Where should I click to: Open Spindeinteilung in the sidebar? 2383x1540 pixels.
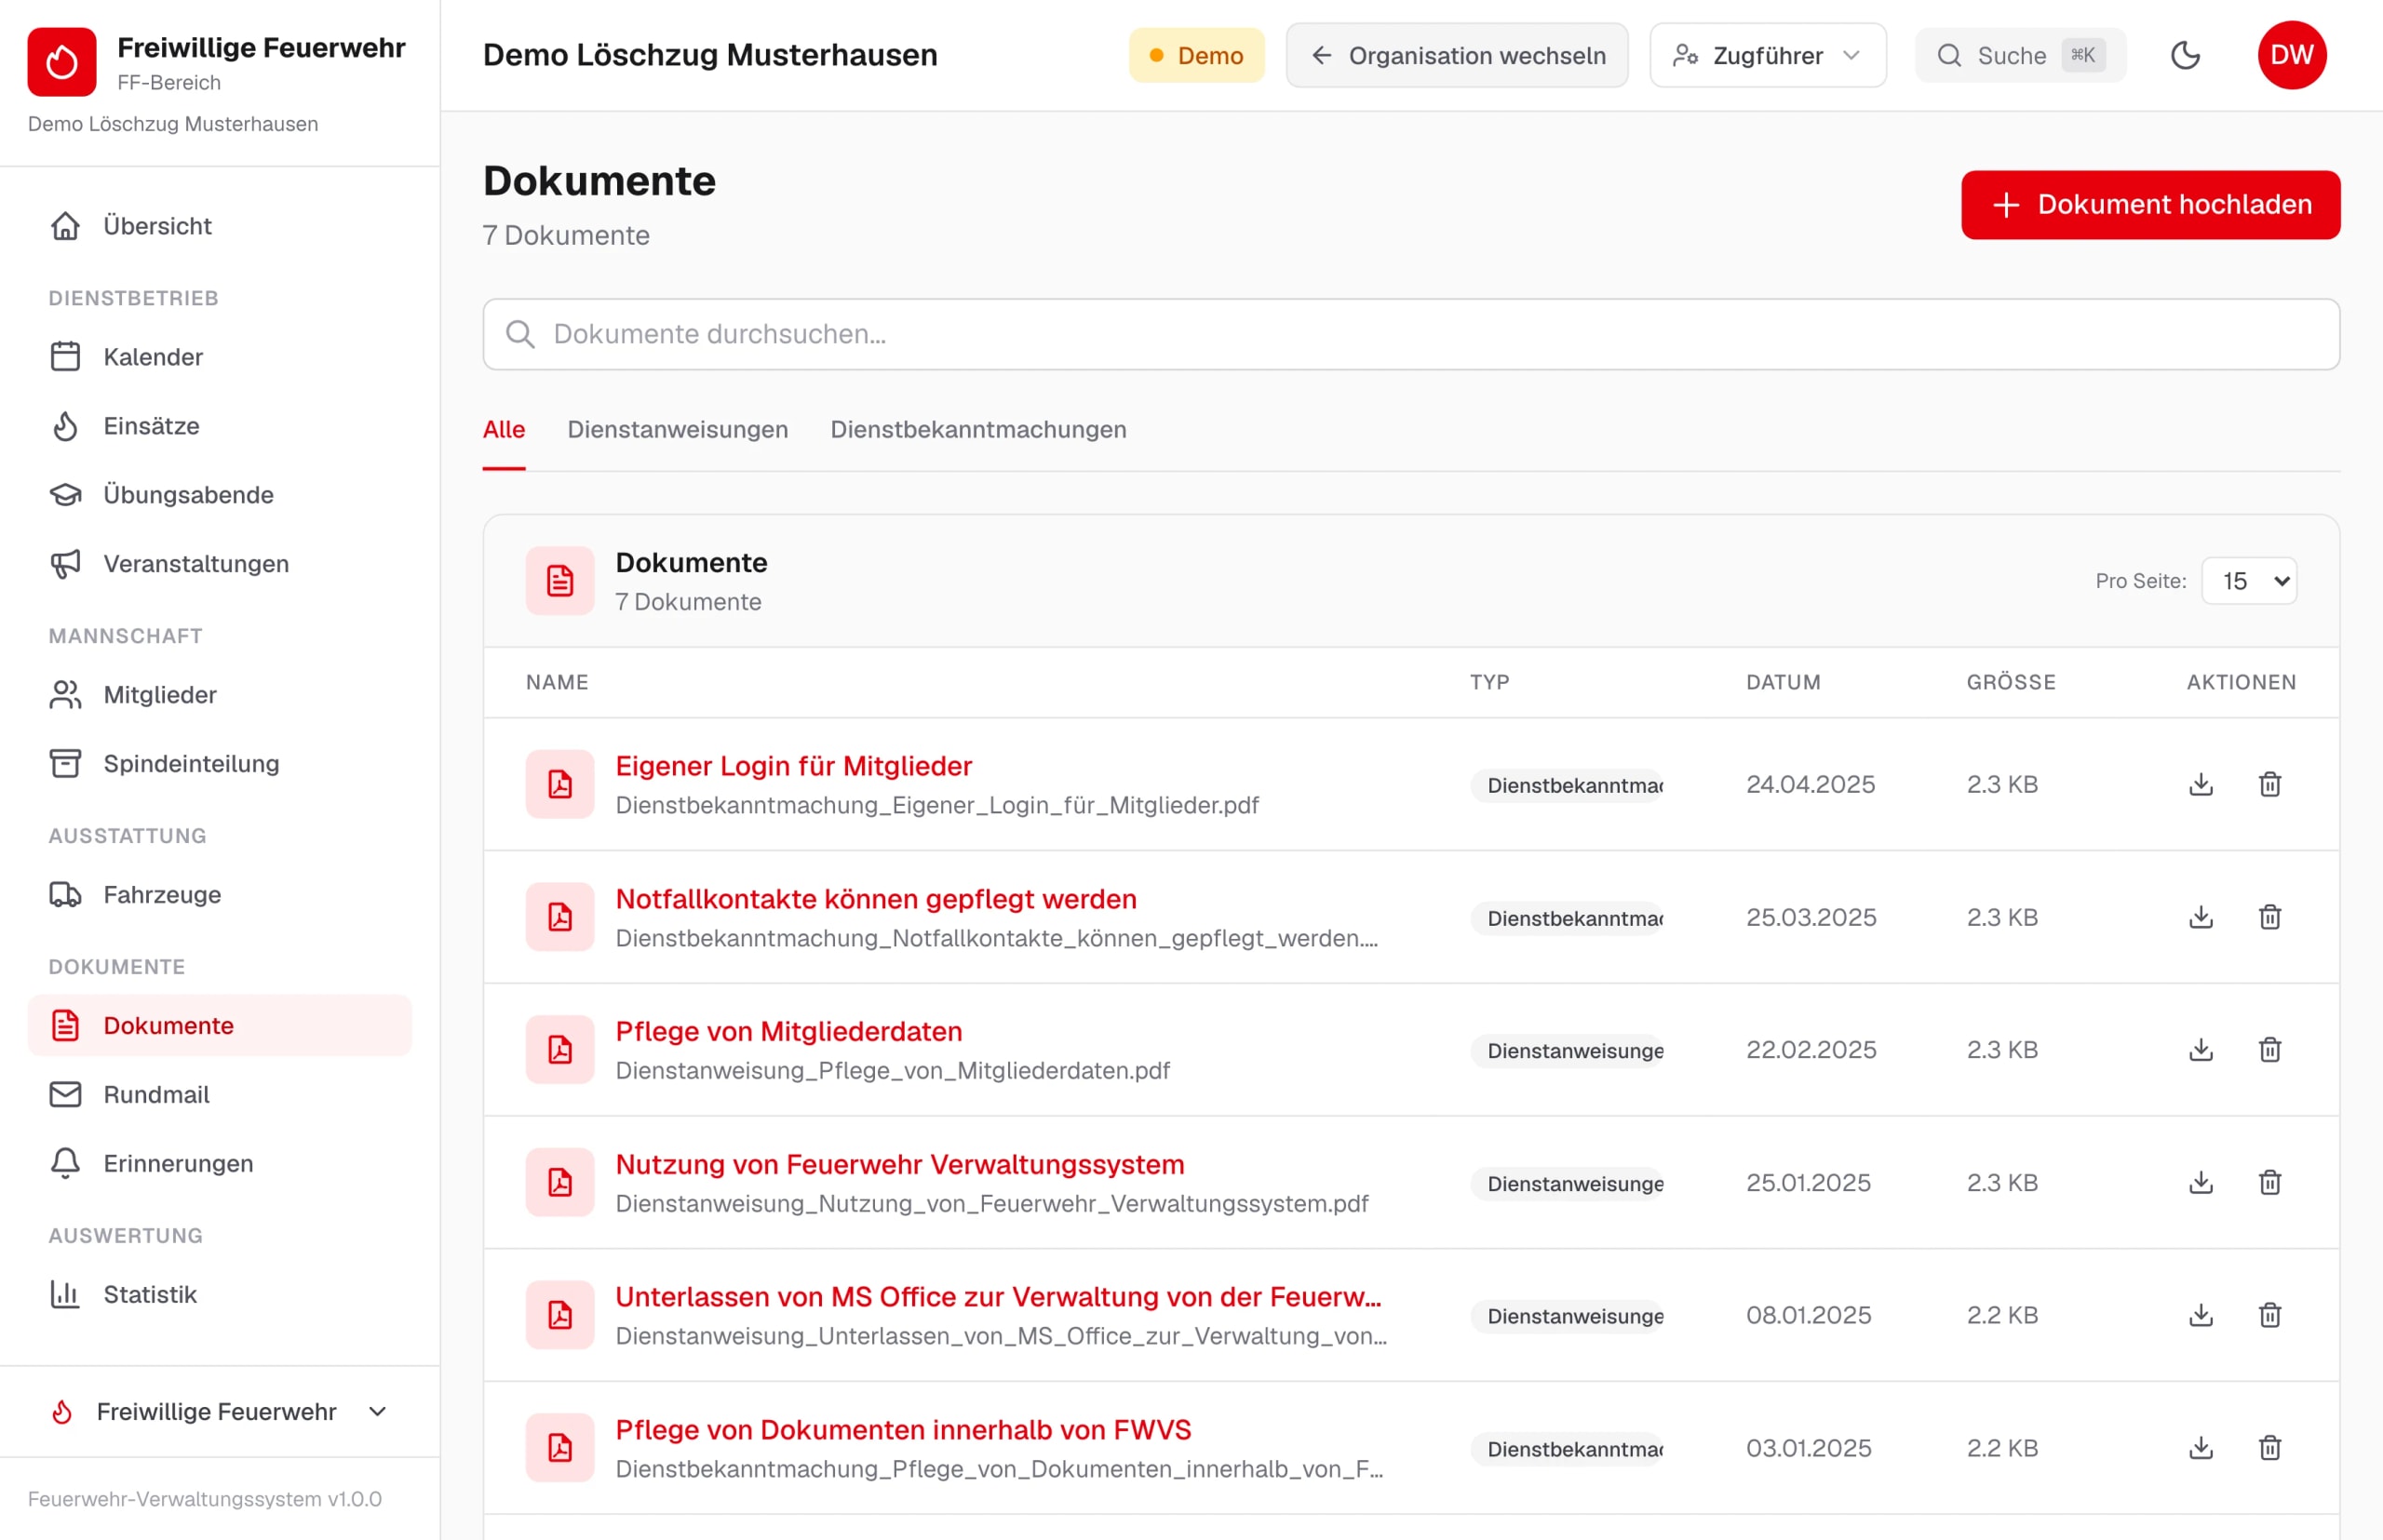click(x=220, y=764)
